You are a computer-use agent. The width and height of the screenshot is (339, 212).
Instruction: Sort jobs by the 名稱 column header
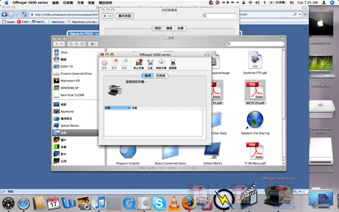pos(166,108)
